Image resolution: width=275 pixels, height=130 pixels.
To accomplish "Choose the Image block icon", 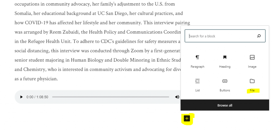I will tap(252, 57).
